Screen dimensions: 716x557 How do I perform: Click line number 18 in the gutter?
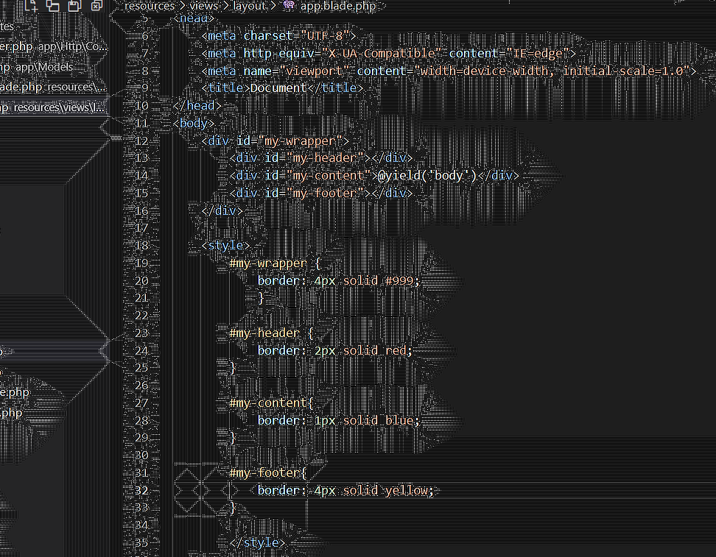141,246
